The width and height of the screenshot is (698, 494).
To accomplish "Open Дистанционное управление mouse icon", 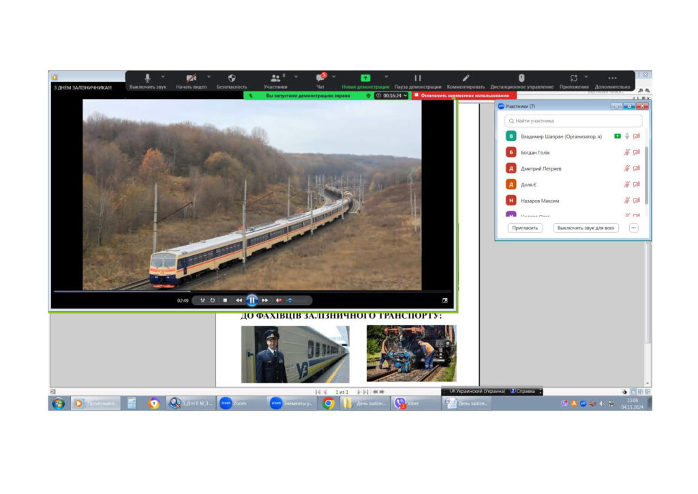I will pos(521,78).
